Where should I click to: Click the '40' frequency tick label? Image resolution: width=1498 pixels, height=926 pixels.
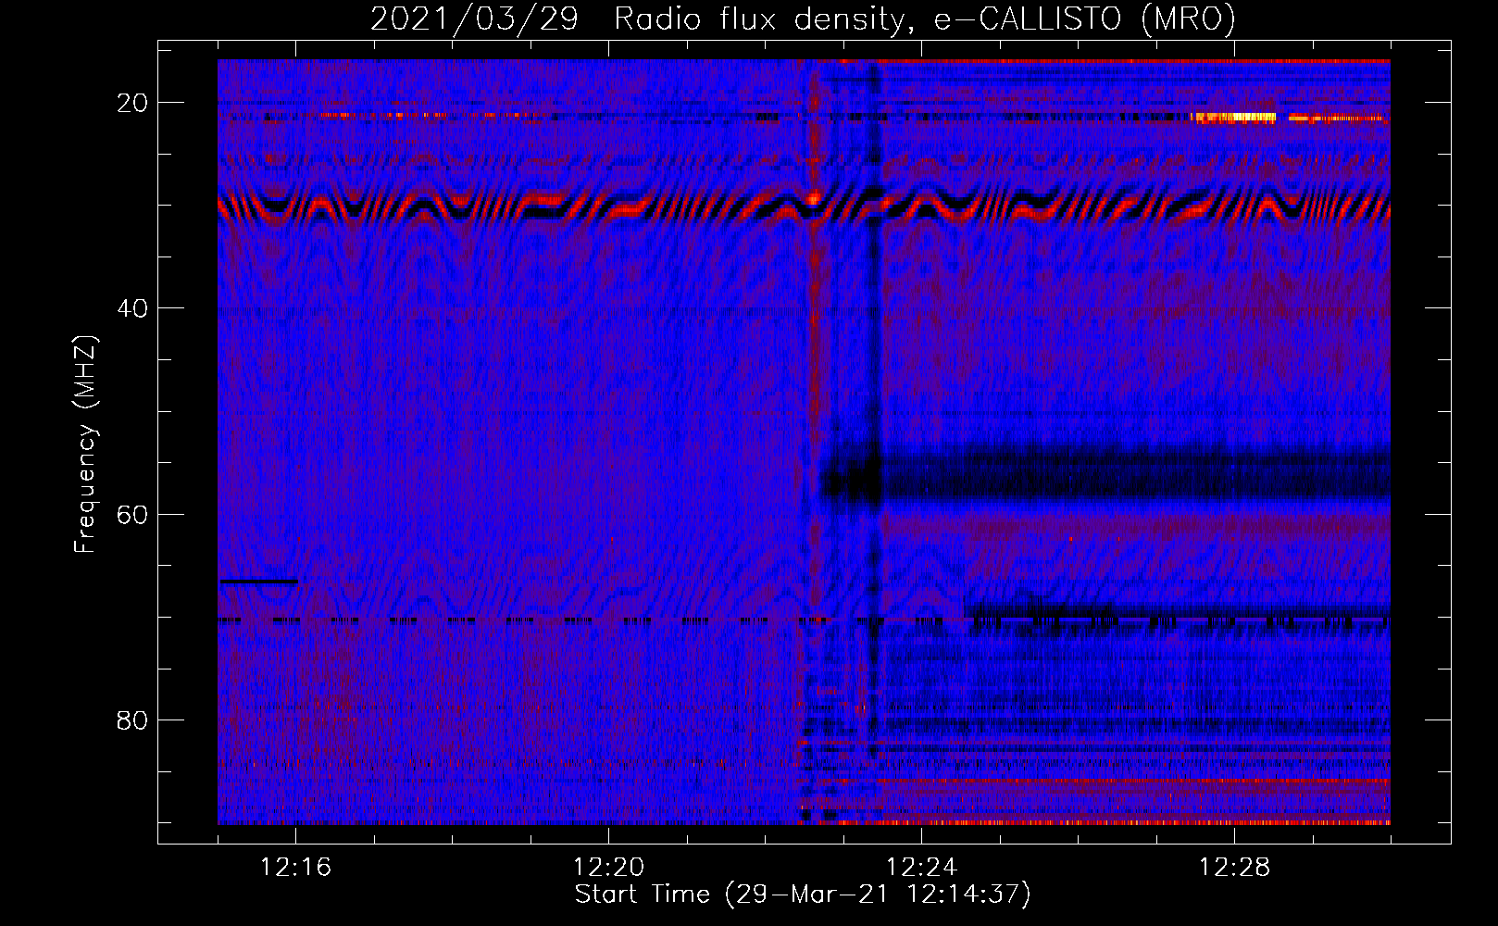[x=132, y=308]
